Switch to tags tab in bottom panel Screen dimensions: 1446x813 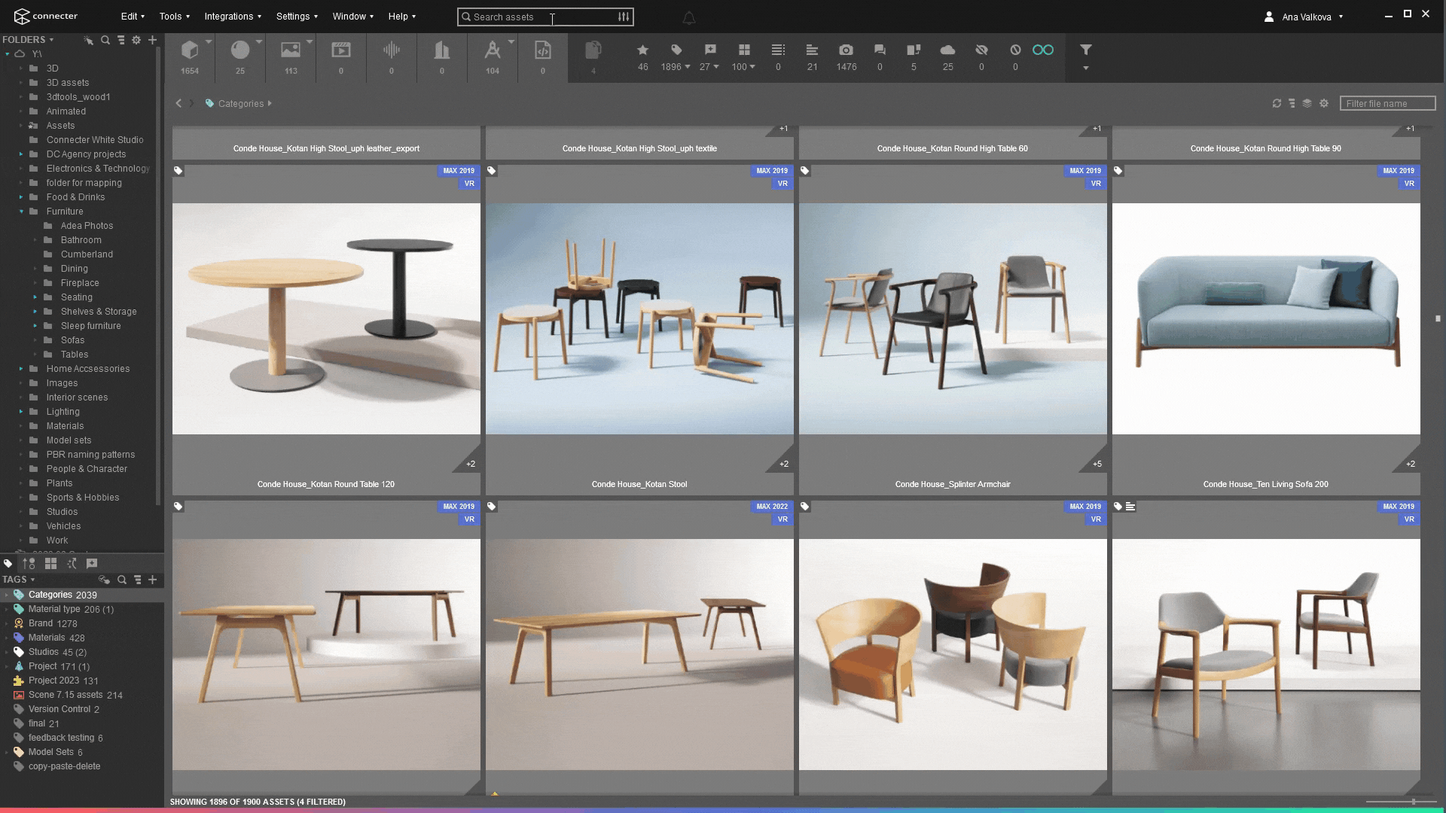8,563
